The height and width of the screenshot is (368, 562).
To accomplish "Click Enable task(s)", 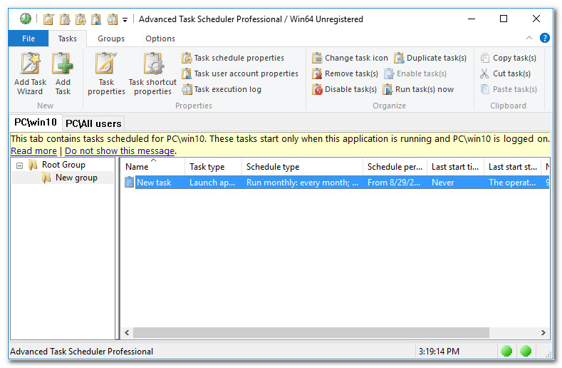I will click(415, 73).
